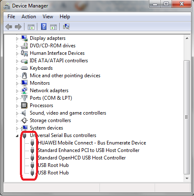Expand the Keyboards node
This screenshot has height=196, width=194.
(x=17, y=69)
